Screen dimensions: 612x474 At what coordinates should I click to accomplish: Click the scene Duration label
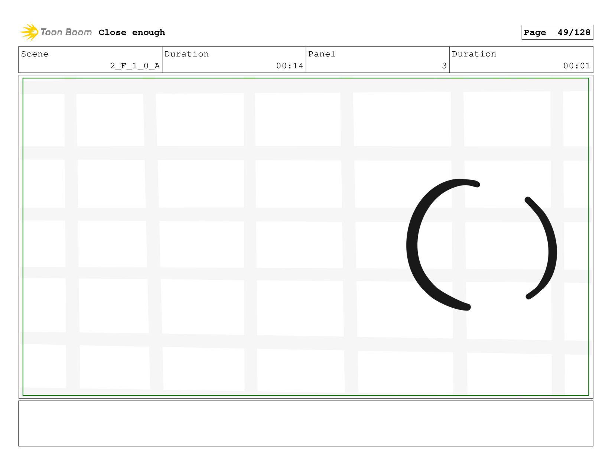click(x=186, y=54)
